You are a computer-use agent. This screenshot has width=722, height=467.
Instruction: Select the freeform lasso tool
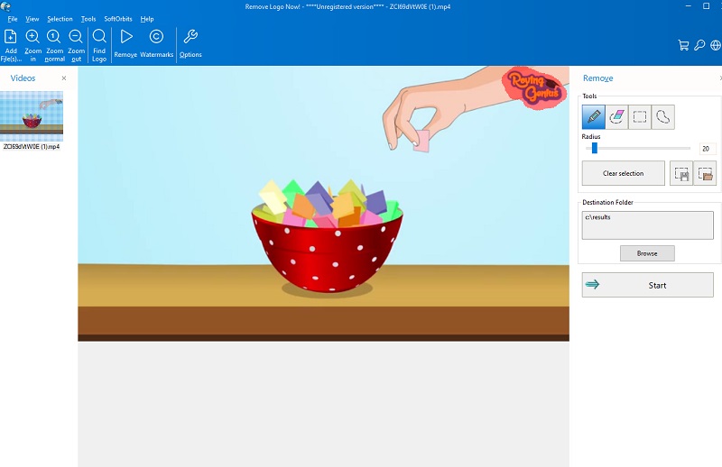coord(663,117)
